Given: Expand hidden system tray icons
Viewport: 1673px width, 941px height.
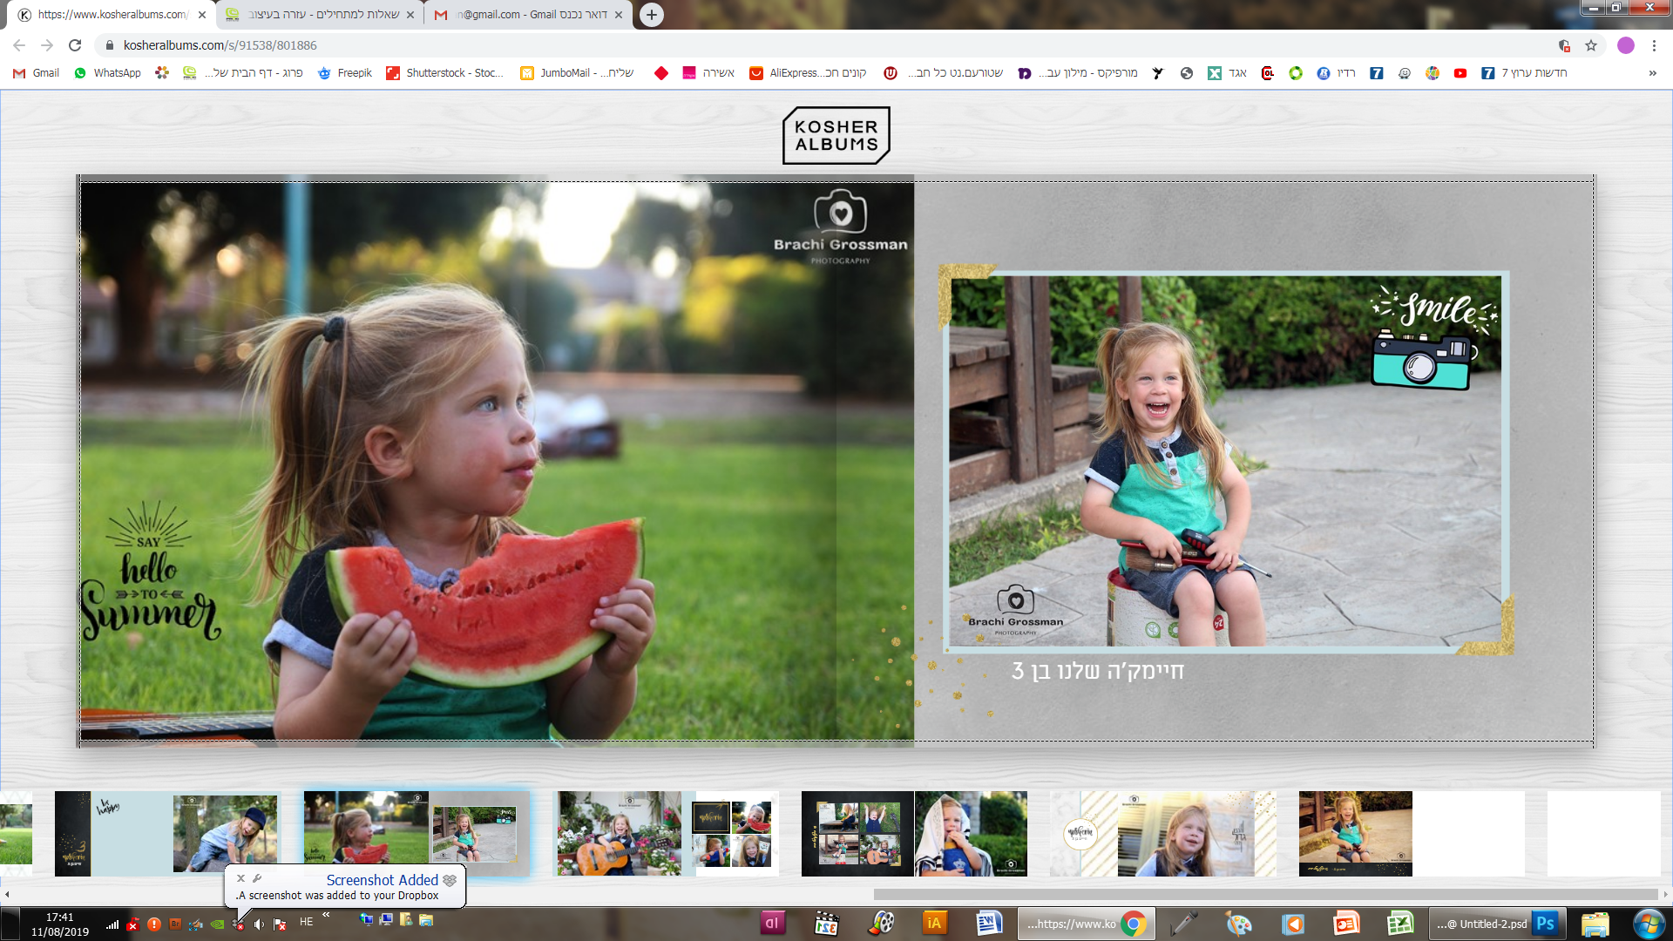Looking at the screenshot, I should (326, 914).
